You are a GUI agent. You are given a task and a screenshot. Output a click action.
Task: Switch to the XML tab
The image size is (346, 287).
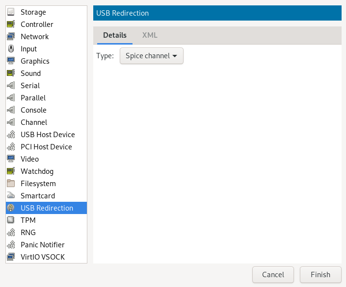[150, 35]
